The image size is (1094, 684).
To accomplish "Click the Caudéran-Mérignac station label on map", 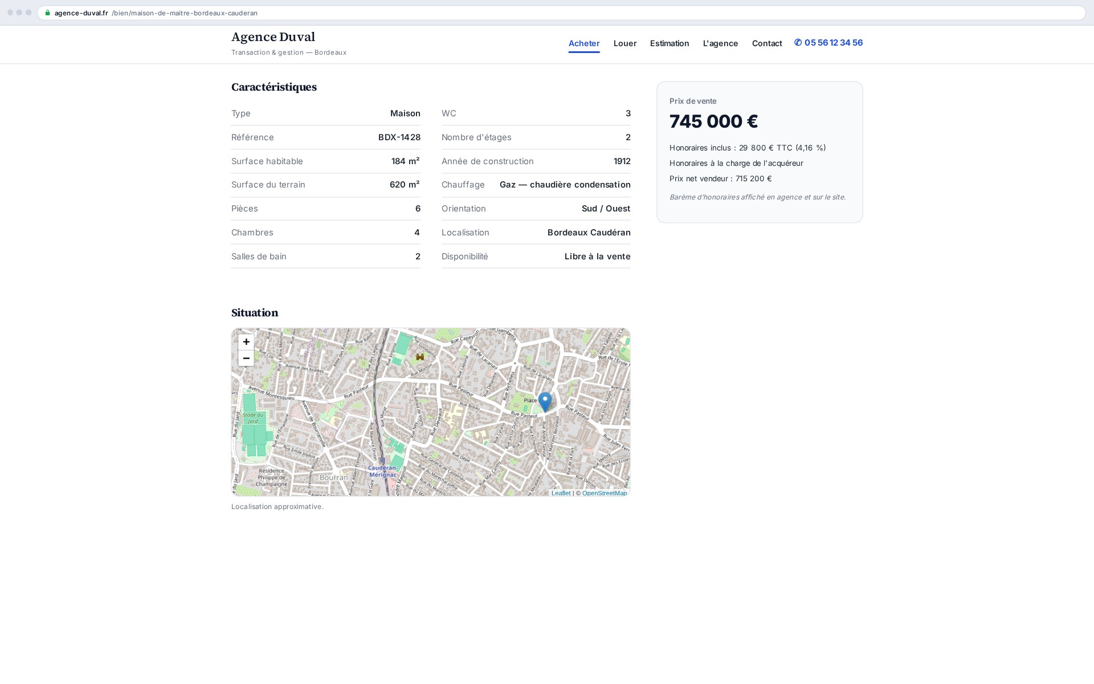I will coord(383,471).
